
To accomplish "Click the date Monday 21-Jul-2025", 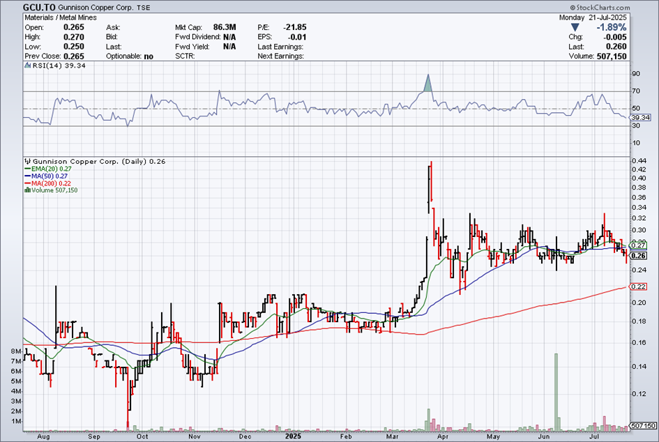I will [593, 17].
